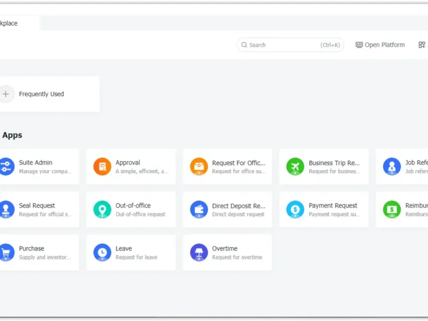Click the Leave clock icon
The image size is (428, 321).
tap(102, 252)
